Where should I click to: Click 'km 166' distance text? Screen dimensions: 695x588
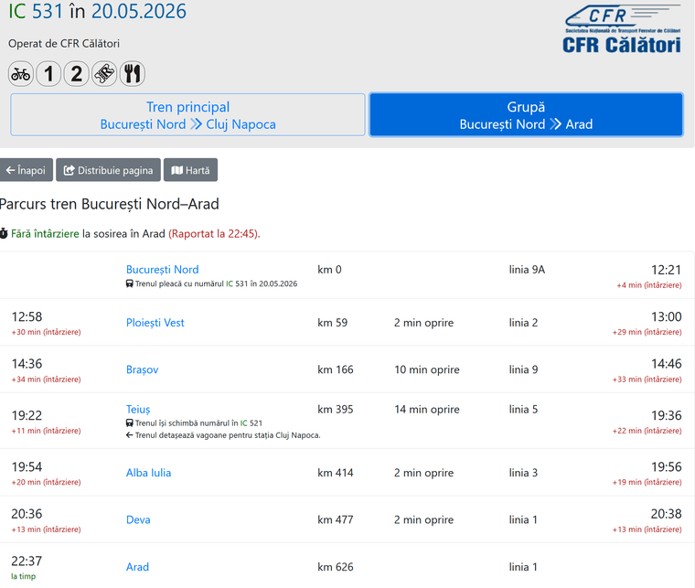click(x=336, y=369)
